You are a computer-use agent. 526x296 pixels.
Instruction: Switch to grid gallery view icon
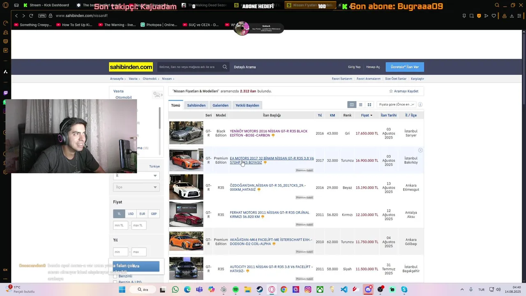pyautogui.click(x=369, y=105)
